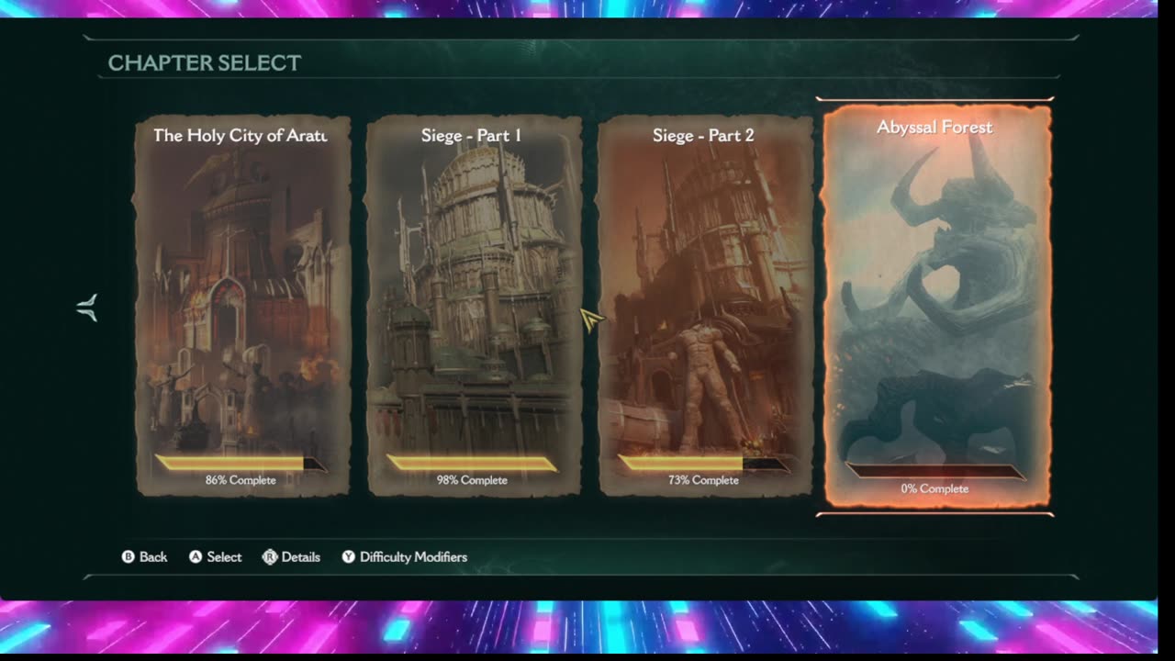Open The Holy City of Aratum chapter card

point(243,306)
